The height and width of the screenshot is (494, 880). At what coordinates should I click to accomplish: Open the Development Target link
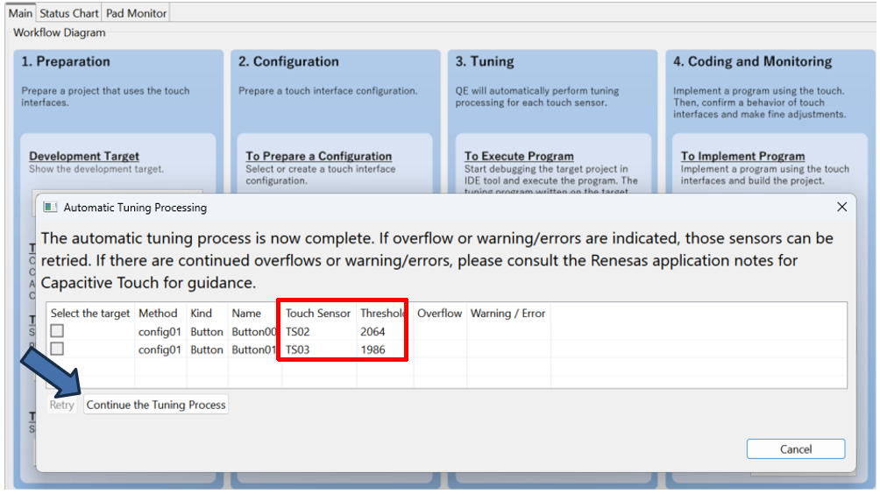(x=84, y=157)
